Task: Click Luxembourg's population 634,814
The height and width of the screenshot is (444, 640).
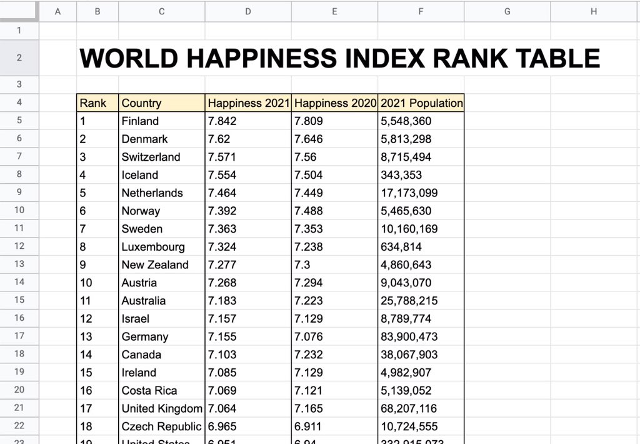Action: coord(421,247)
